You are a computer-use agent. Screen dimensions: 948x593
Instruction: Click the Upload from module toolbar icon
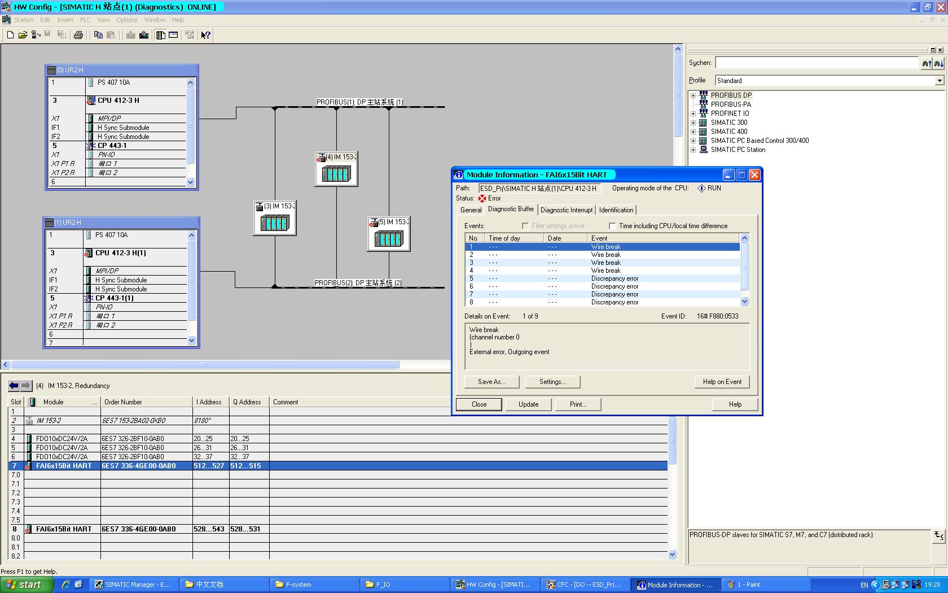pos(144,35)
